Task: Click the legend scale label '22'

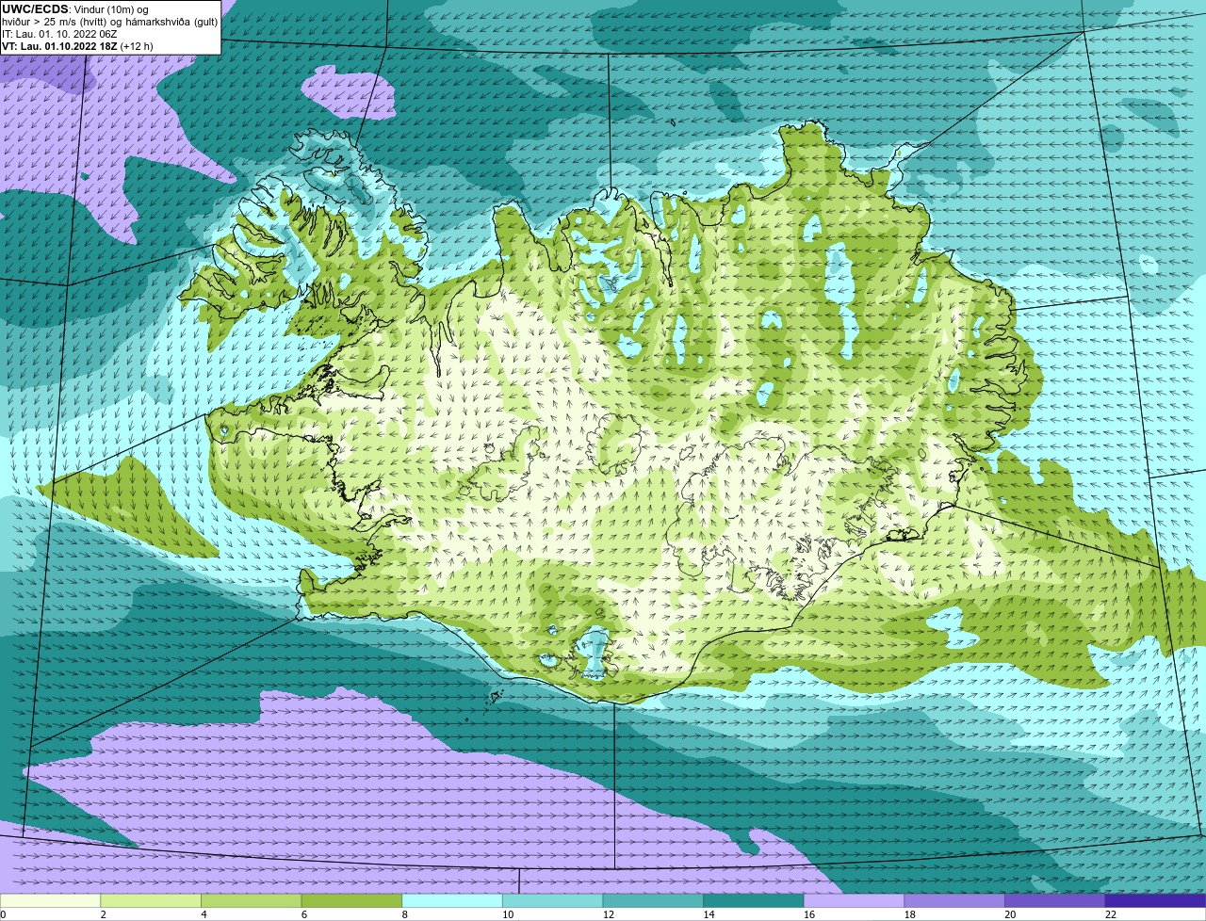Action: click(x=1111, y=914)
